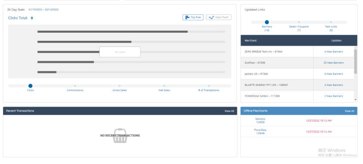The image size is (363, 164).
Task: Click the Clicks Total value
Action: click(x=32, y=18)
